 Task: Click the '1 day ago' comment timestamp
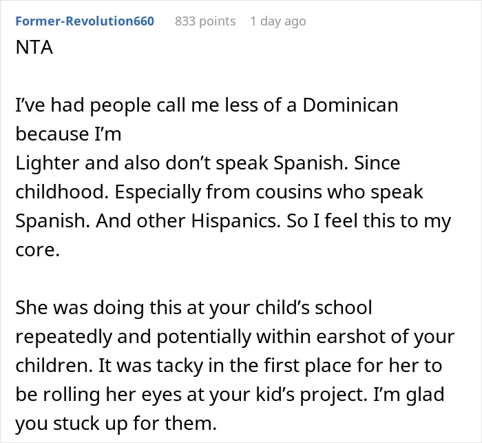pyautogui.click(x=278, y=21)
